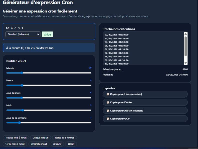This screenshot has height=149, width=198.
Task: Click the cron expression input field
Action: (x=49, y=28)
